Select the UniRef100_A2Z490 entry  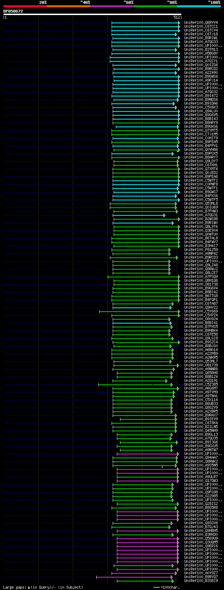pos(201,72)
